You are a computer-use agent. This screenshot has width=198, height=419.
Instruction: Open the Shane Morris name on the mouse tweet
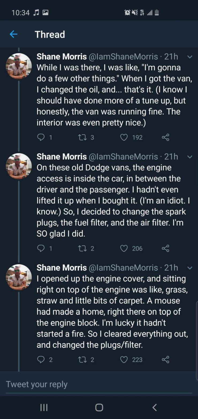click(62, 267)
